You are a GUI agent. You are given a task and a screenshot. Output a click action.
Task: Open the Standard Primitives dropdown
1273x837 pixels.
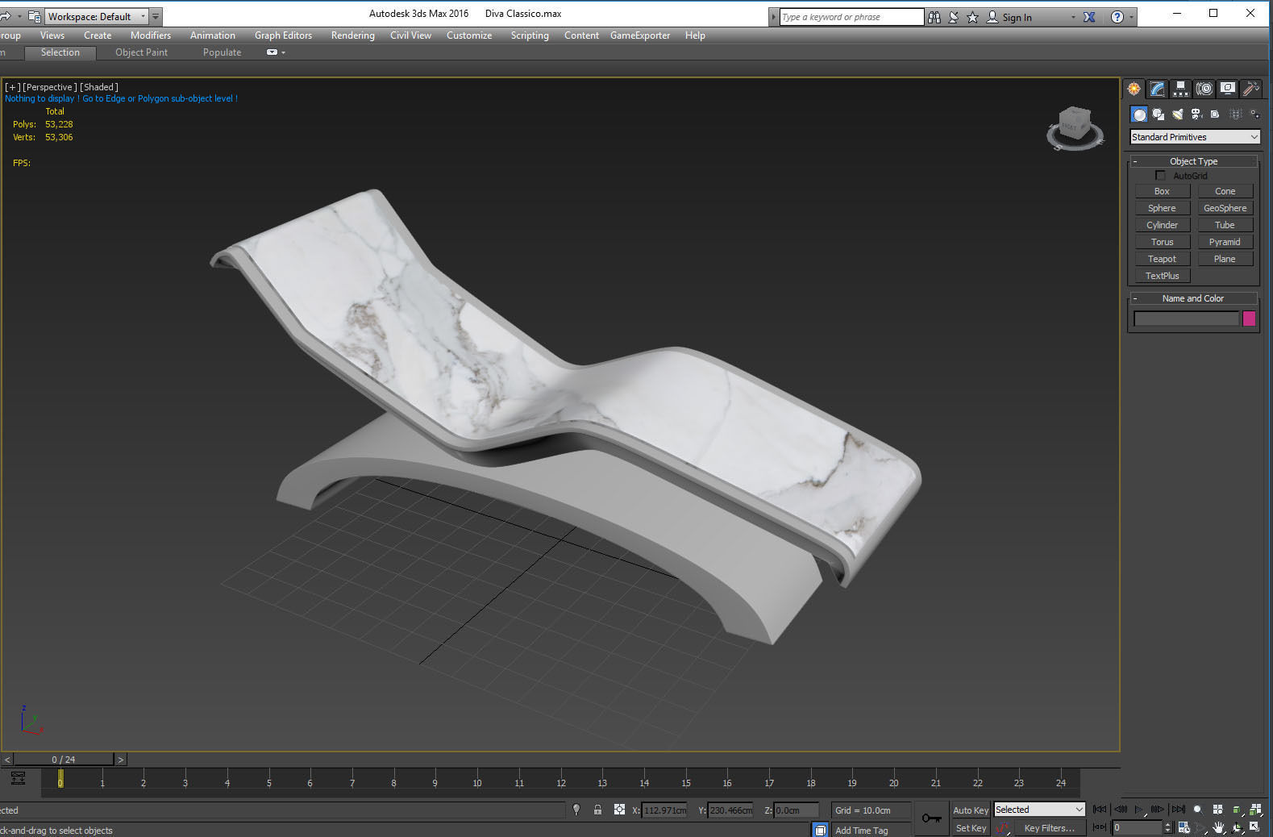pos(1195,137)
